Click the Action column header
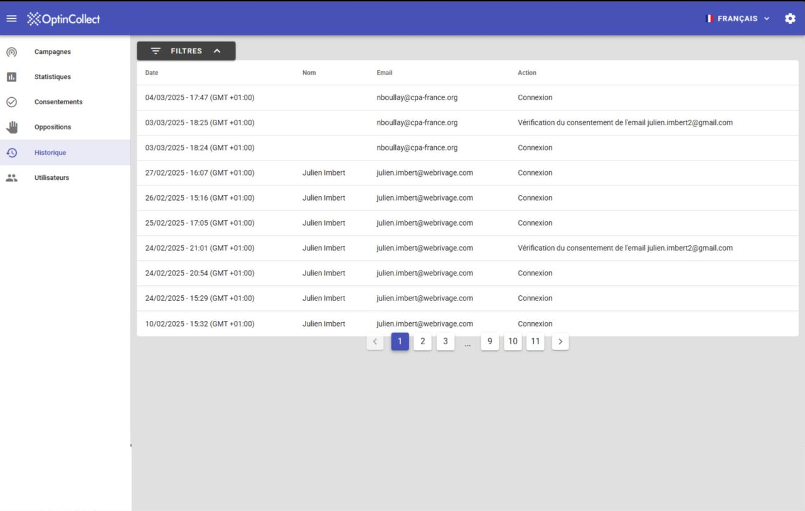The width and height of the screenshot is (805, 511). pyautogui.click(x=527, y=73)
